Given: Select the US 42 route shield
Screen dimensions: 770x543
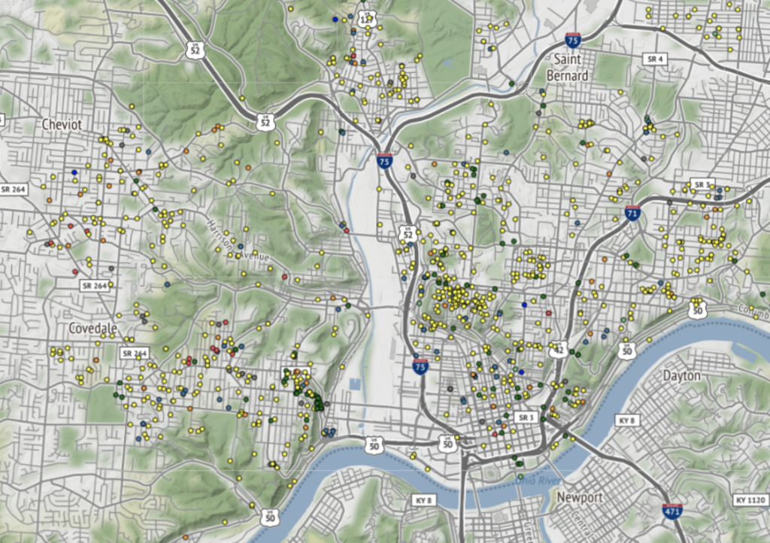Looking at the screenshot, I should tap(559, 350).
